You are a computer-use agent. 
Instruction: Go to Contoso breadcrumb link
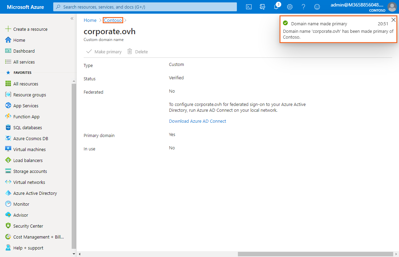(x=113, y=20)
